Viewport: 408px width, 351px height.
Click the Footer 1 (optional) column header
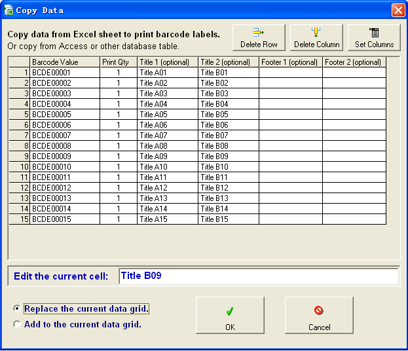point(291,62)
